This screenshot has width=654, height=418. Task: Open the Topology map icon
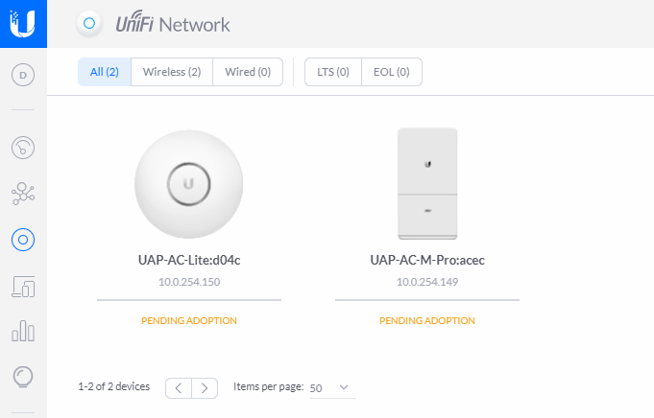coord(23,194)
